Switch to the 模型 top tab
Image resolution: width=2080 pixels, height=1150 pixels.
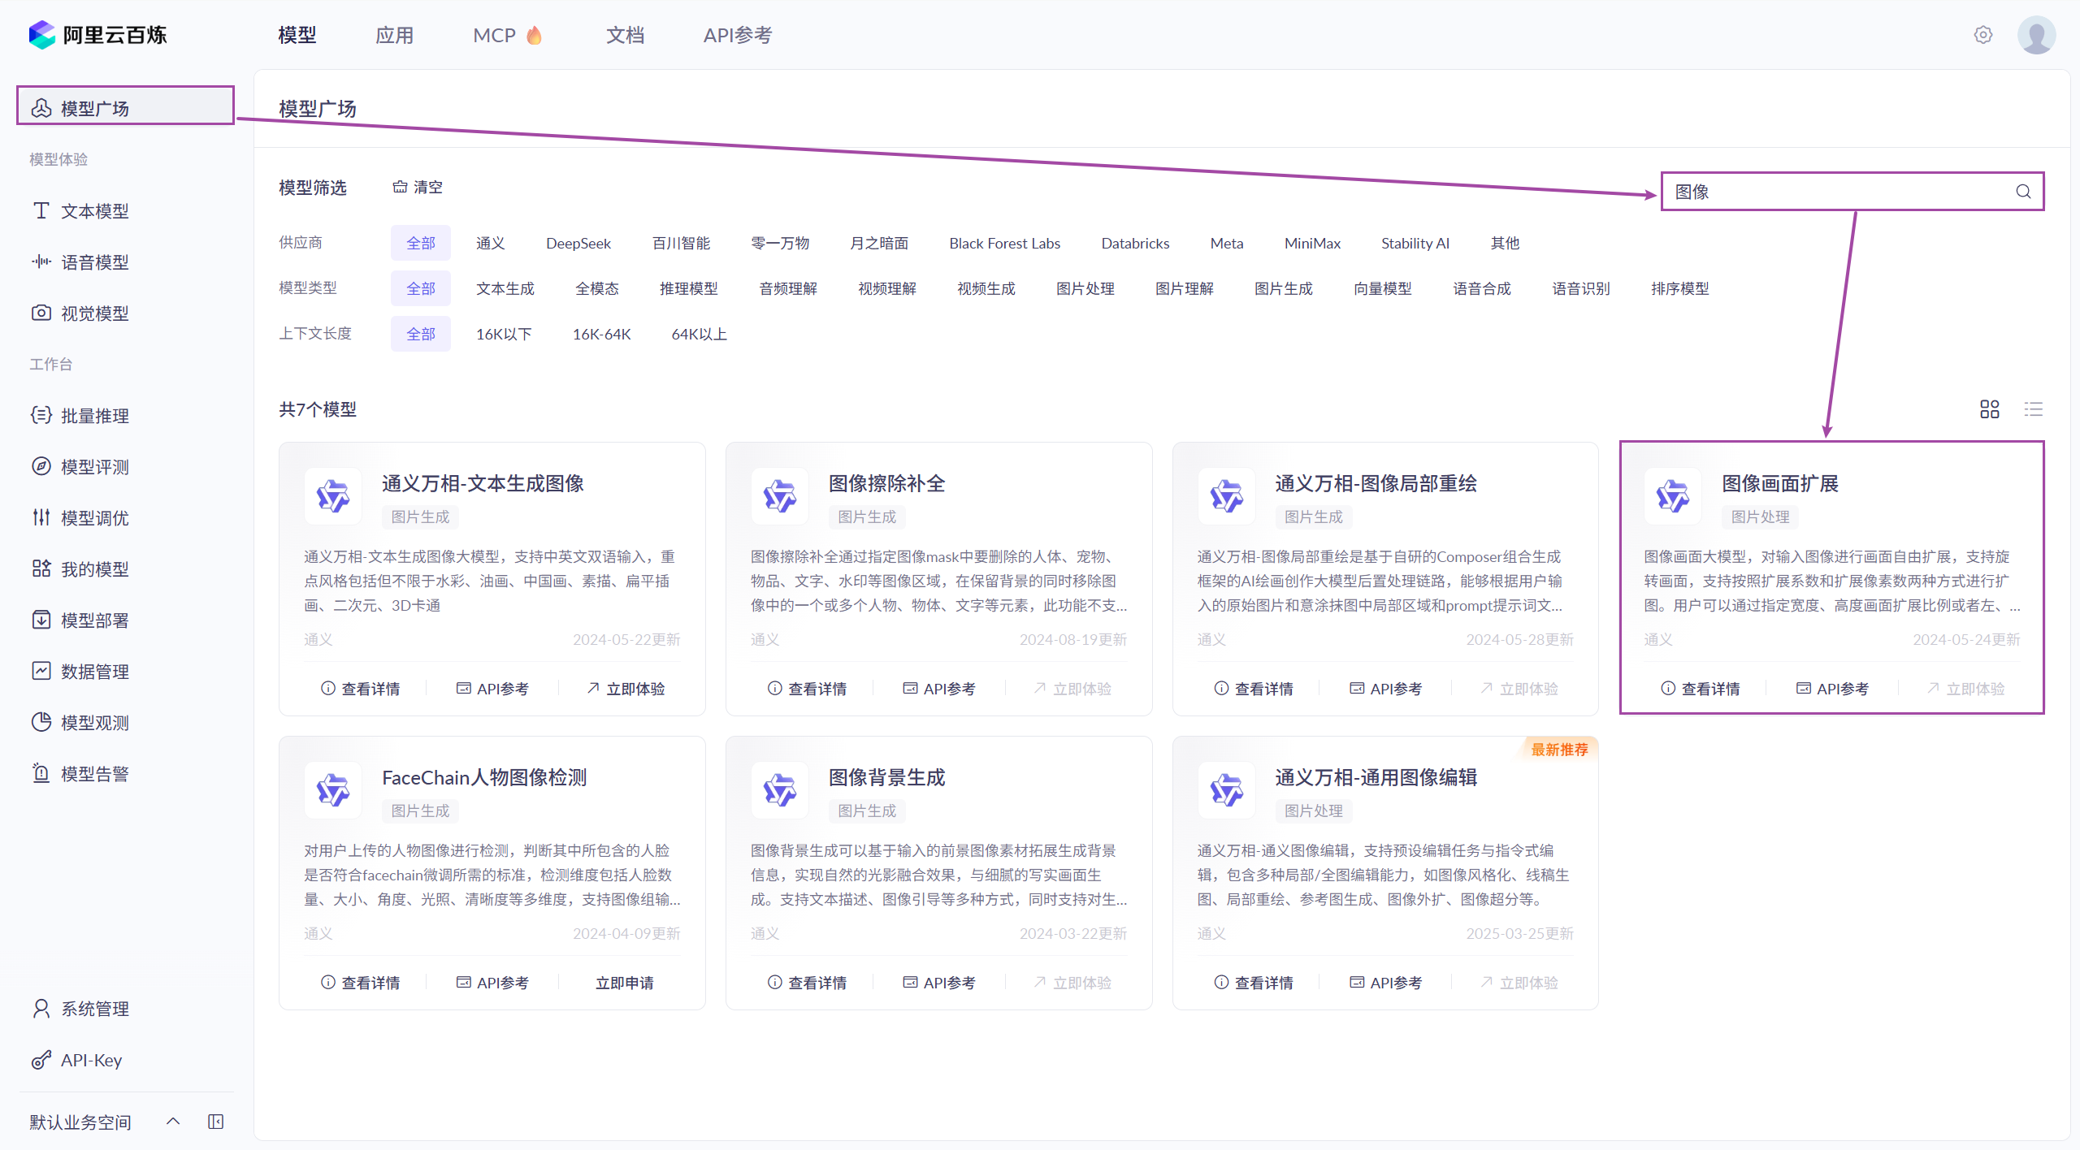click(x=297, y=35)
